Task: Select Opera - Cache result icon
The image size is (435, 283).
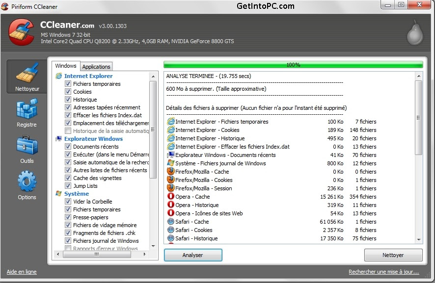Action: pos(171,196)
